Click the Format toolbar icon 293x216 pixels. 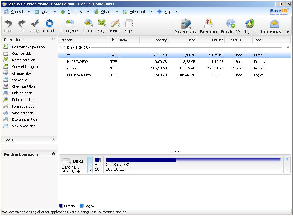point(115,26)
